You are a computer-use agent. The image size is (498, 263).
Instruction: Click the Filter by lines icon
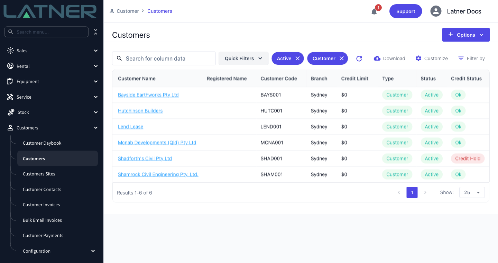(461, 58)
